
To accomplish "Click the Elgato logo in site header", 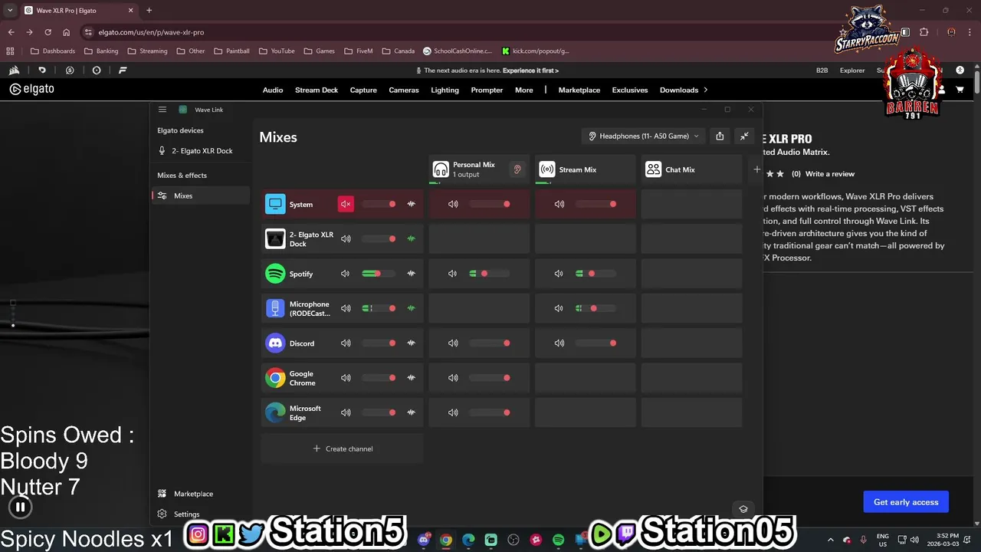I will click(31, 89).
